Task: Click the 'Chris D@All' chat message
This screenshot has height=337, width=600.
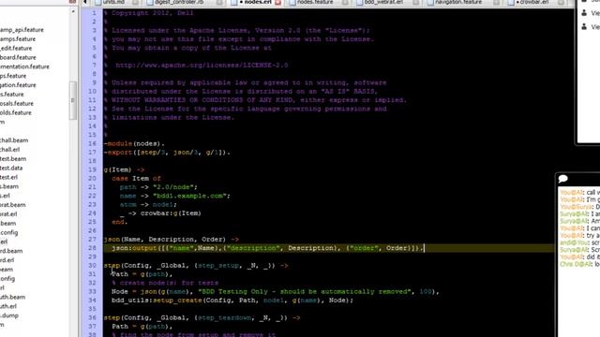Action: coord(579,264)
